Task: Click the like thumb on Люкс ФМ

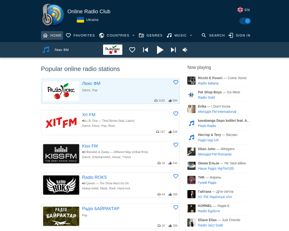Action: (x=170, y=101)
